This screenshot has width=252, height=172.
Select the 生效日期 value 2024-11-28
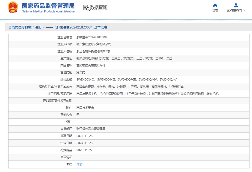[84, 143]
